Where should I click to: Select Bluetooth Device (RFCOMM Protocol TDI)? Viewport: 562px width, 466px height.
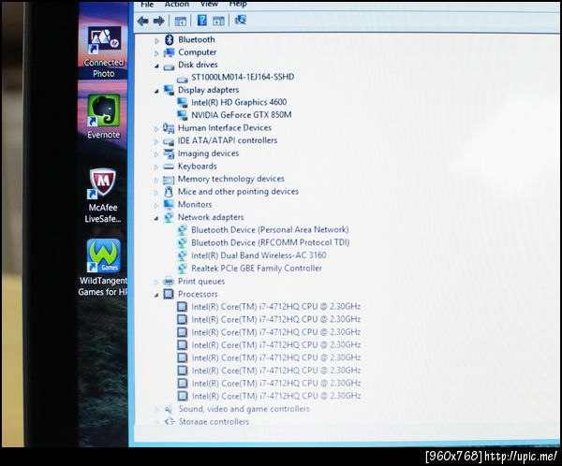[271, 243]
